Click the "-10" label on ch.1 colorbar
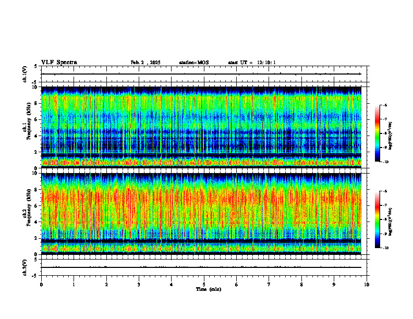 click(385, 162)
